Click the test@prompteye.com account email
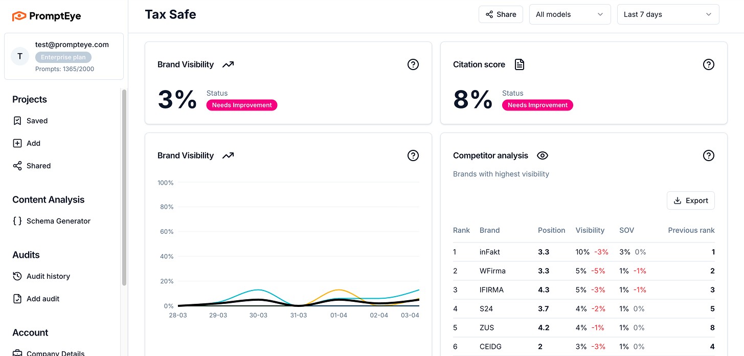The width and height of the screenshot is (744, 356). point(72,44)
